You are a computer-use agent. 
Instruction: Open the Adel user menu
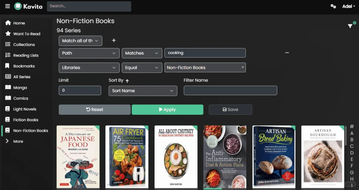click(x=348, y=6)
